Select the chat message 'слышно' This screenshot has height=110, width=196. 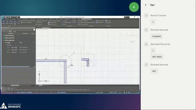(x=156, y=36)
